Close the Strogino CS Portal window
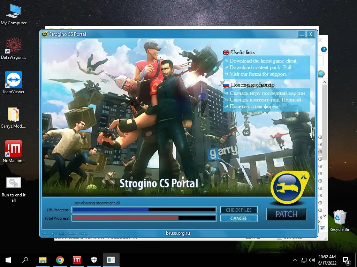The width and height of the screenshot is (357, 267). click(311, 34)
